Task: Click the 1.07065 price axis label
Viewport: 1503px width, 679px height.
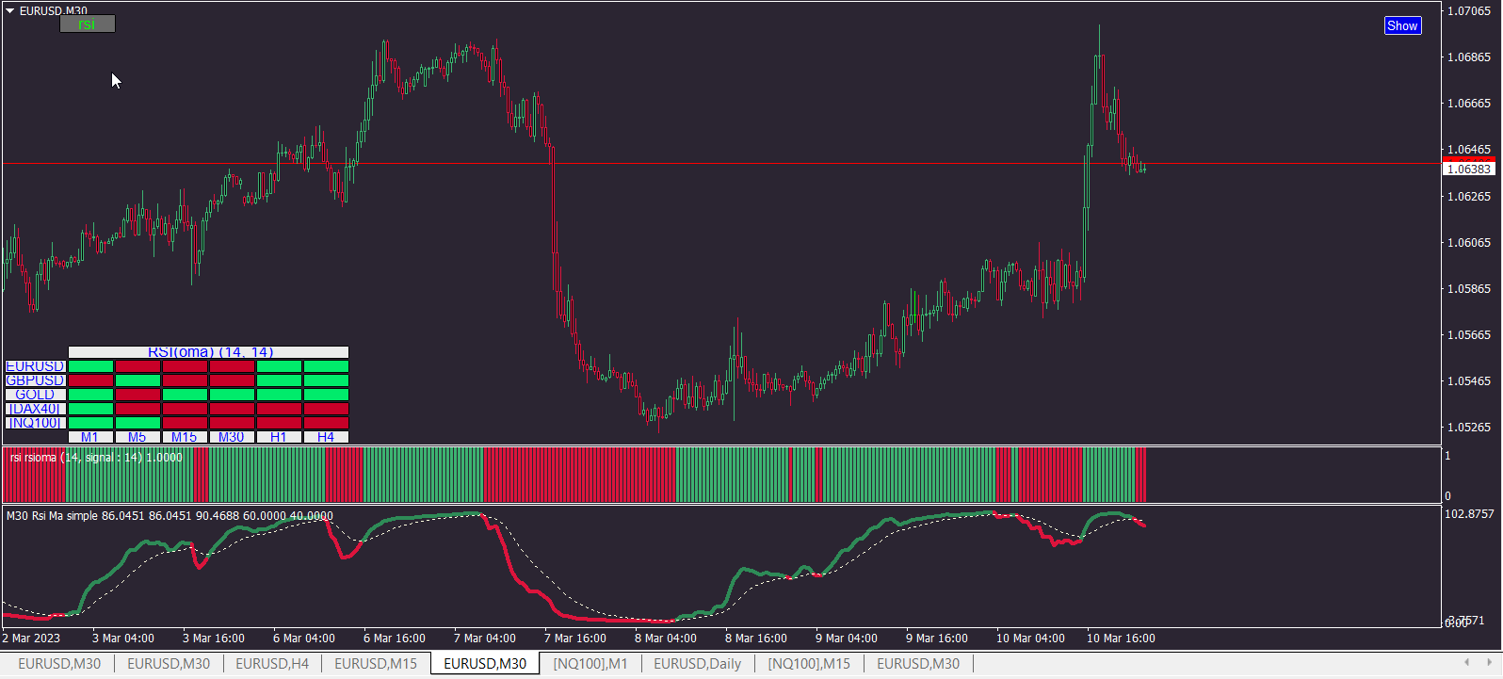Action: pyautogui.click(x=1469, y=11)
